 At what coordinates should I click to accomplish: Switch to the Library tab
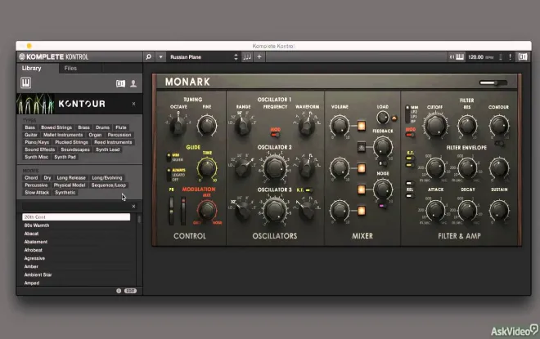tap(31, 68)
